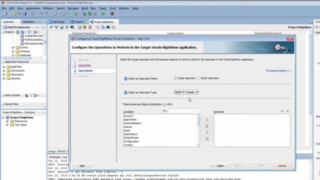The height and width of the screenshot is (180, 320).
Task: Click the search magnifier icon above Available list
Action: click(164, 110)
